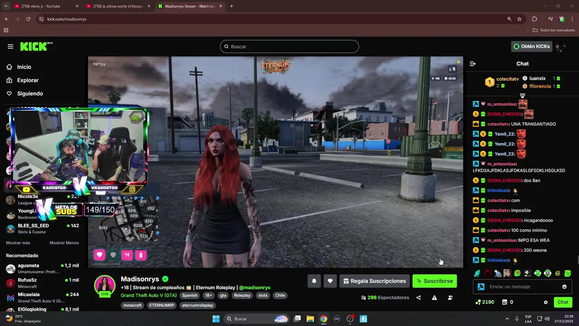The image size is (579, 326).
Task: Collapse the chat panel arrow icon
Action: click(473, 64)
